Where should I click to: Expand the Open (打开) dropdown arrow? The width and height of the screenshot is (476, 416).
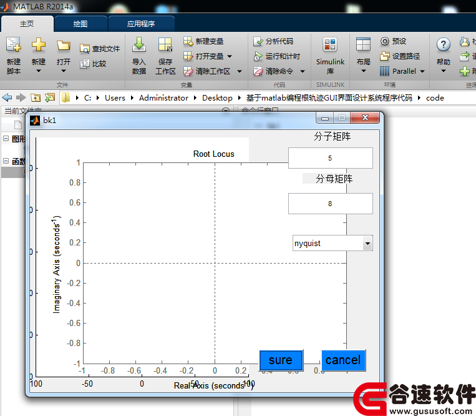click(64, 71)
